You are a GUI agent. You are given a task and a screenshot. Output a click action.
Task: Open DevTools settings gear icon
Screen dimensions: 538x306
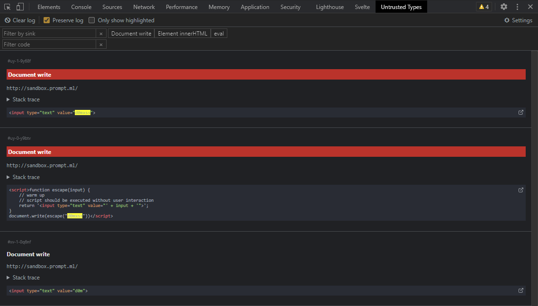click(x=504, y=7)
